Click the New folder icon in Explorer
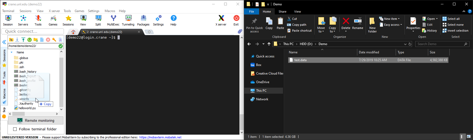 (372, 25)
